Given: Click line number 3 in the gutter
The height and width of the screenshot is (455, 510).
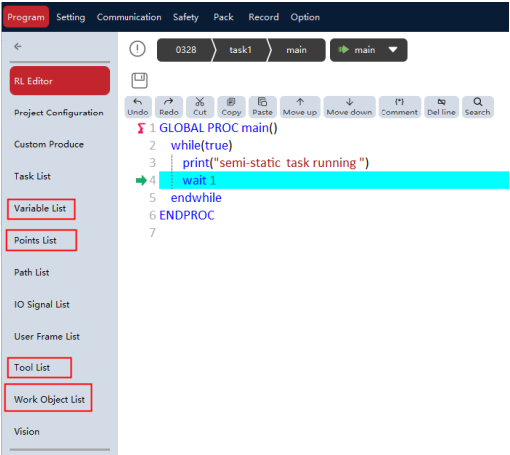Looking at the screenshot, I should pos(152,163).
